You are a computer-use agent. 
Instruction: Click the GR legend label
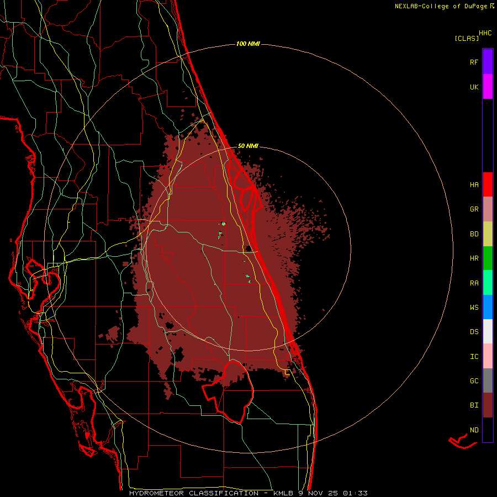[474, 209]
